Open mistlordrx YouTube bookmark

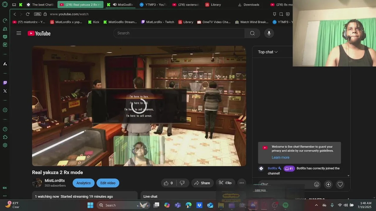pos(29,22)
